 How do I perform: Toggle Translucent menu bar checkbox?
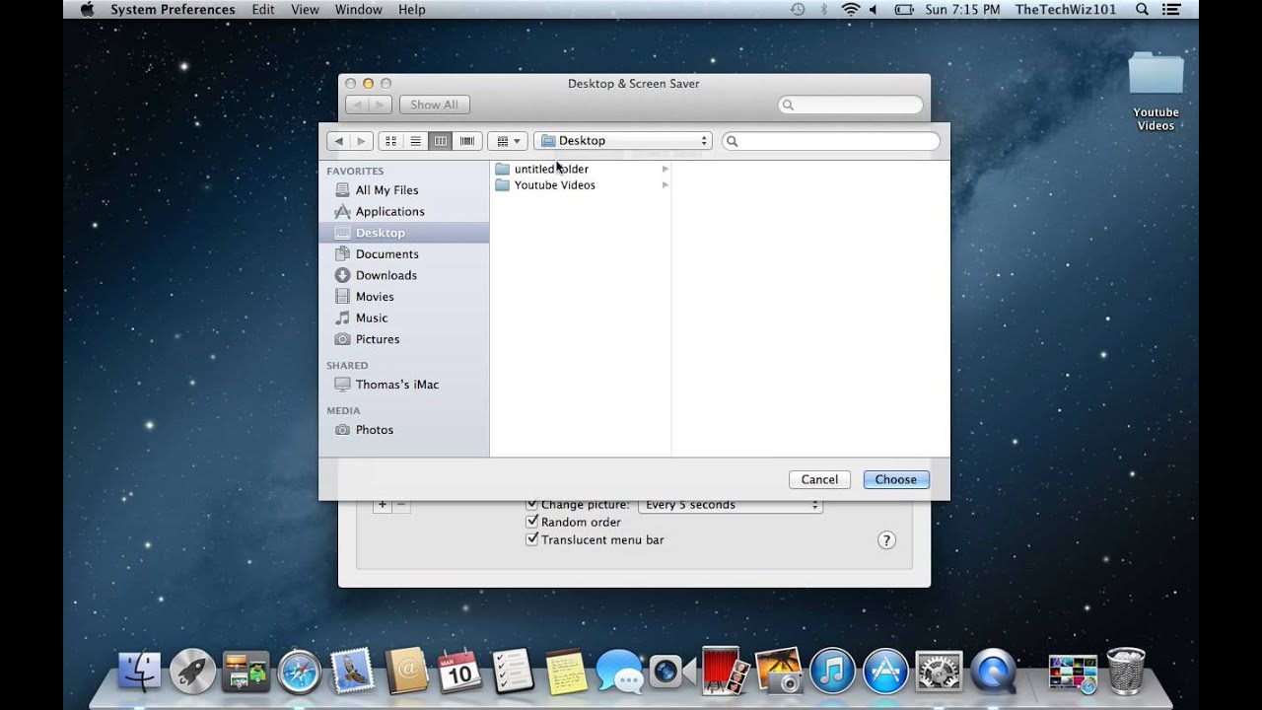(x=532, y=539)
